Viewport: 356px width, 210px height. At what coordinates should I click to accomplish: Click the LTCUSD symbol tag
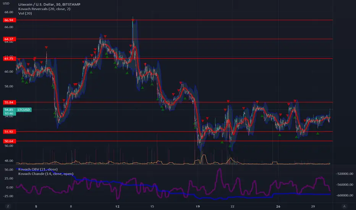(24, 110)
